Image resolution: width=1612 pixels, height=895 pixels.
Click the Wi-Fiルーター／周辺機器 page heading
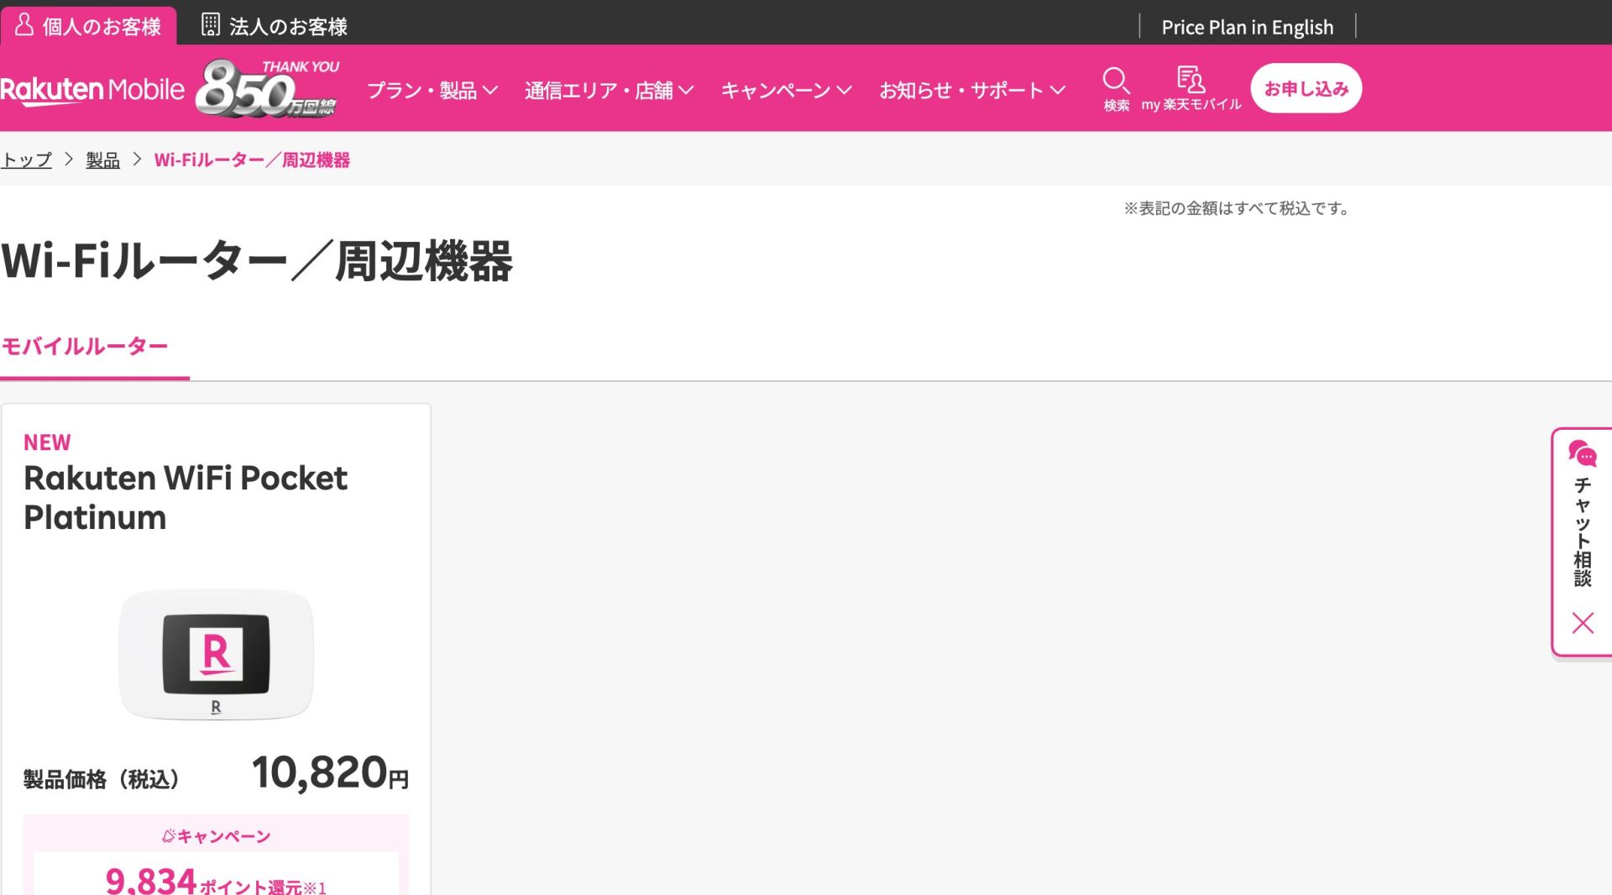point(257,260)
